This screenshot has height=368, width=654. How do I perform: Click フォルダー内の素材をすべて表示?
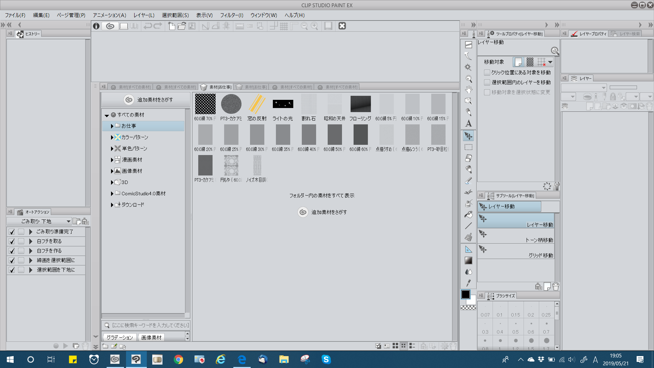(322, 196)
